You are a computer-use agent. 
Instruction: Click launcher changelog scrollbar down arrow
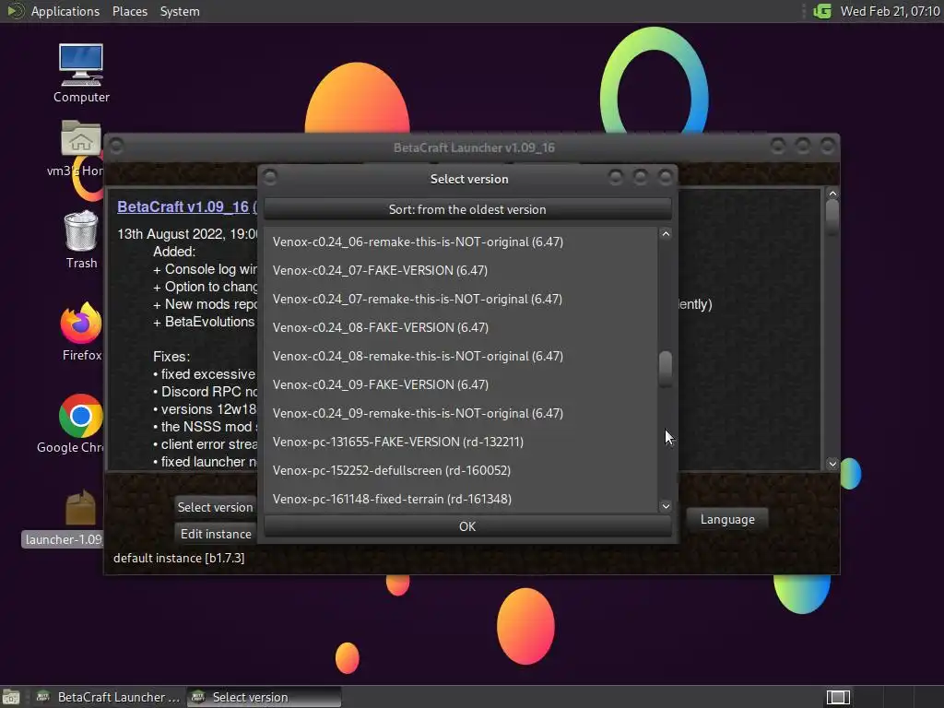coord(832,464)
